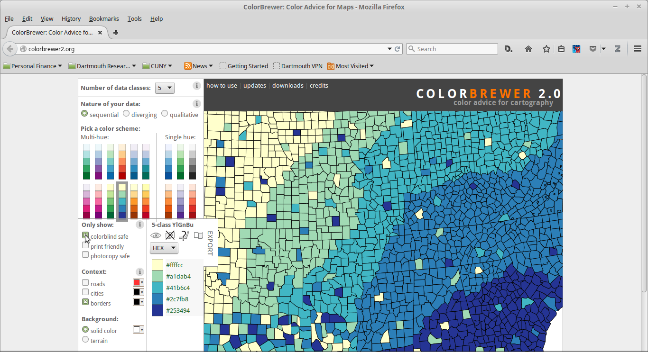
Task: Open the Context info icon
Action: (x=139, y=272)
